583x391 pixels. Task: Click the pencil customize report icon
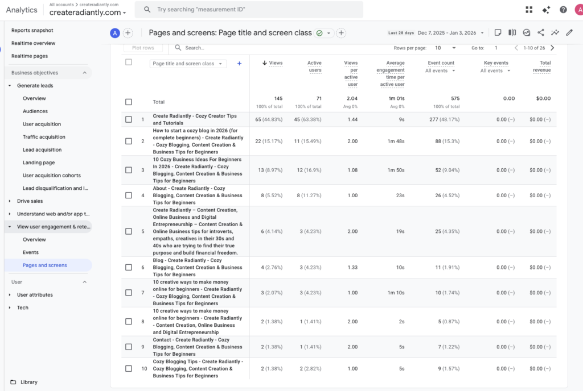pyautogui.click(x=569, y=33)
